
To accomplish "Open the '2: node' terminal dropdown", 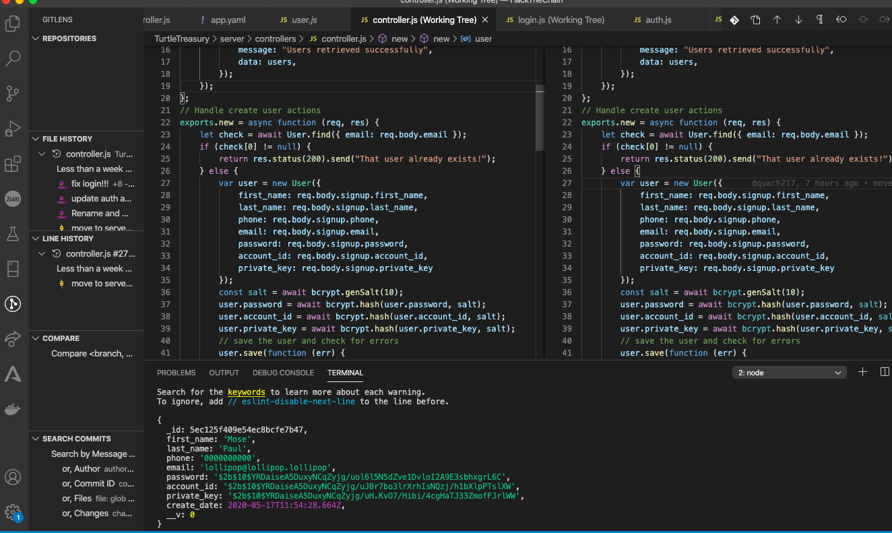I will coord(789,373).
